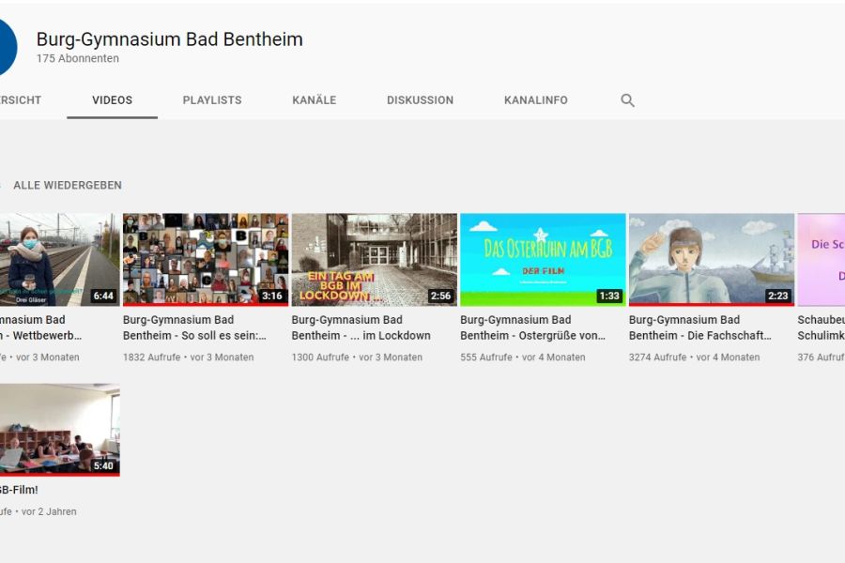Viewport: 845px width, 563px height.
Task: Open the title link 'So soll es sein'
Action: click(x=194, y=327)
